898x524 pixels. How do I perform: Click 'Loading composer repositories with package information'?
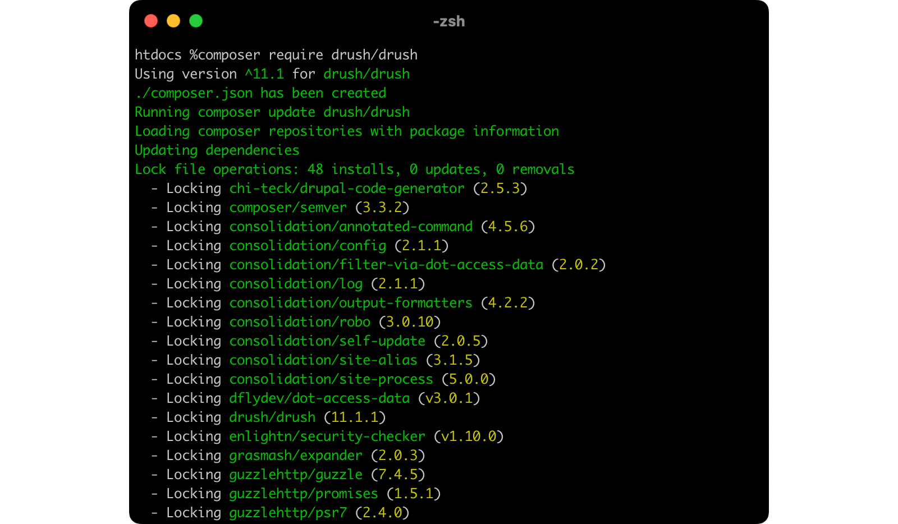pyautogui.click(x=347, y=131)
